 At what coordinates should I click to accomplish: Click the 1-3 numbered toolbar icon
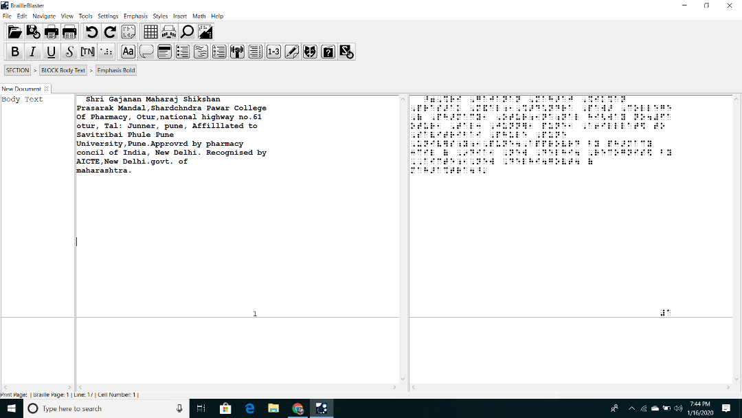point(273,52)
